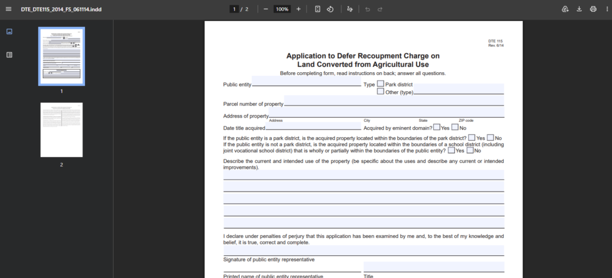Image resolution: width=612 pixels, height=278 pixels.
Task: Check the Park district type checkbox
Action: [x=381, y=84]
